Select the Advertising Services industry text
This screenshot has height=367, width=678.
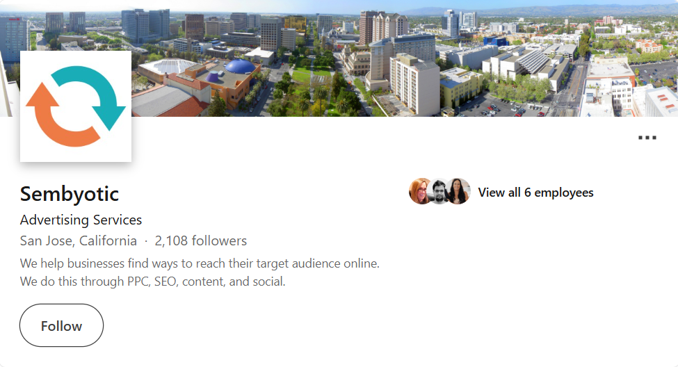(81, 220)
